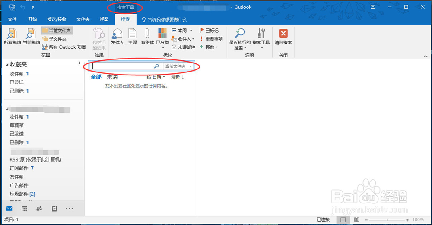Viewport: 432px width, 225px height.
Task: Select the 当前邮箱 search scope icon
Action: click(31, 36)
